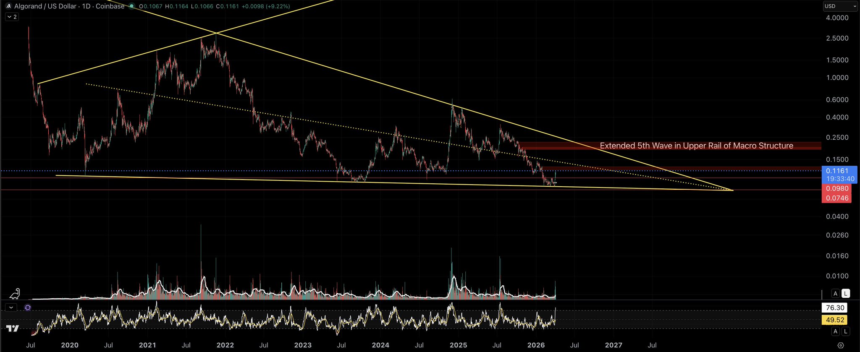The image size is (860, 352).
Task: Click the 2020 label on the time axis
Action: tap(70, 345)
